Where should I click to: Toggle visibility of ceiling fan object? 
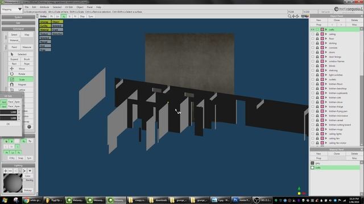[x=312, y=138]
